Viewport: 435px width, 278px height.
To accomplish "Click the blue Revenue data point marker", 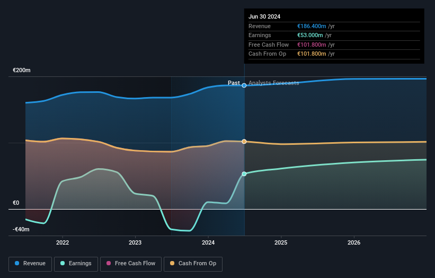I will 244,85.
